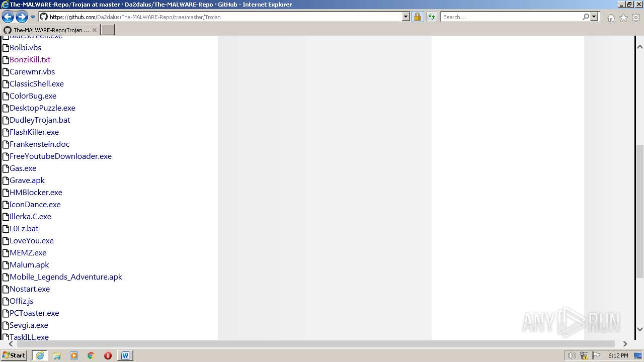The image size is (644, 362).
Task: Click file icon beside Offiz.js
Action: [x=6, y=301]
